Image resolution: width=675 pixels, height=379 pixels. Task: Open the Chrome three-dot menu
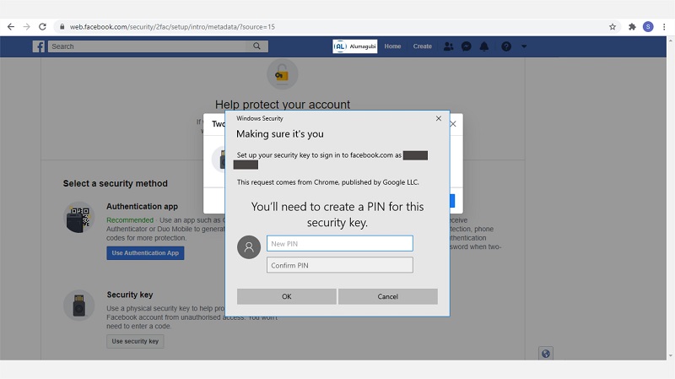(664, 27)
